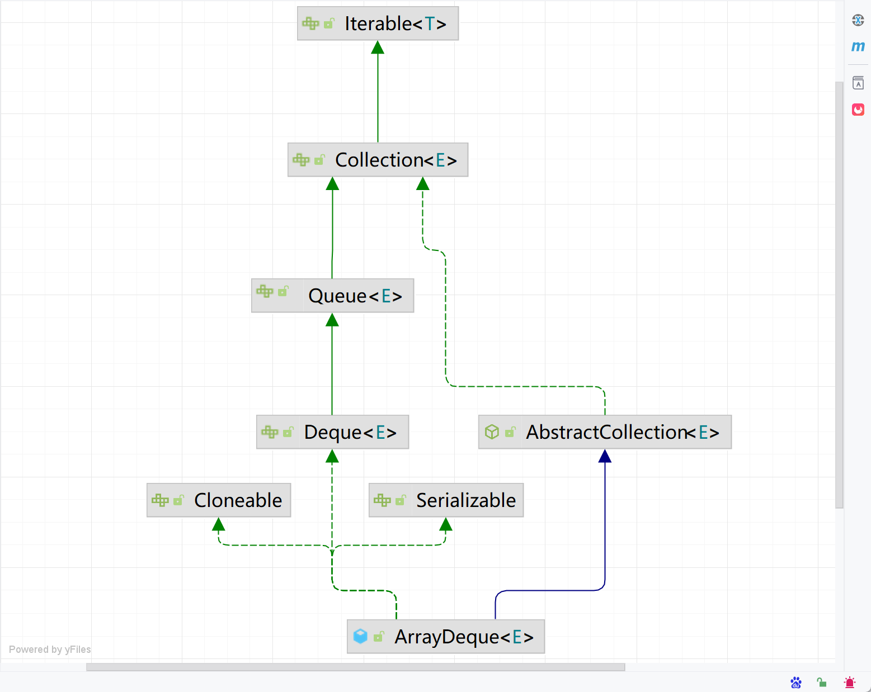Click the blue class icon on ArrayDeque node
Image resolution: width=871 pixels, height=692 pixels.
[x=360, y=636]
